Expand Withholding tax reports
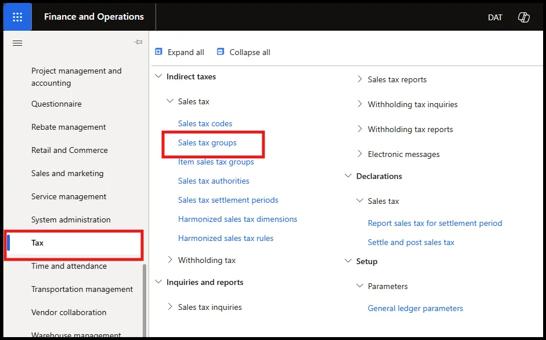Viewport: 546px width, 340px height. point(360,129)
